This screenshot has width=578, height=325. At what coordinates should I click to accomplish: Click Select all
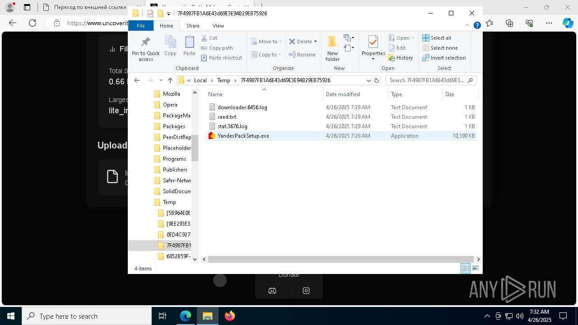437,38
